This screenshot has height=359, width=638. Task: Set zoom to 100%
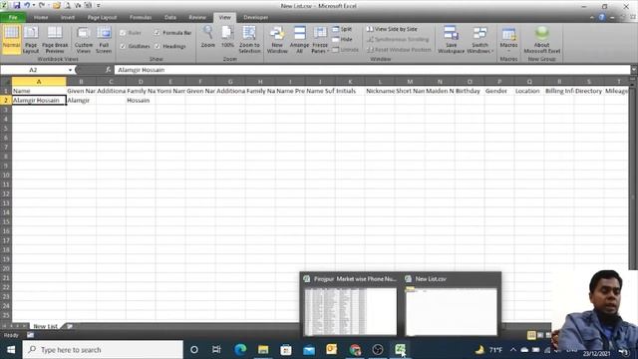click(227, 37)
